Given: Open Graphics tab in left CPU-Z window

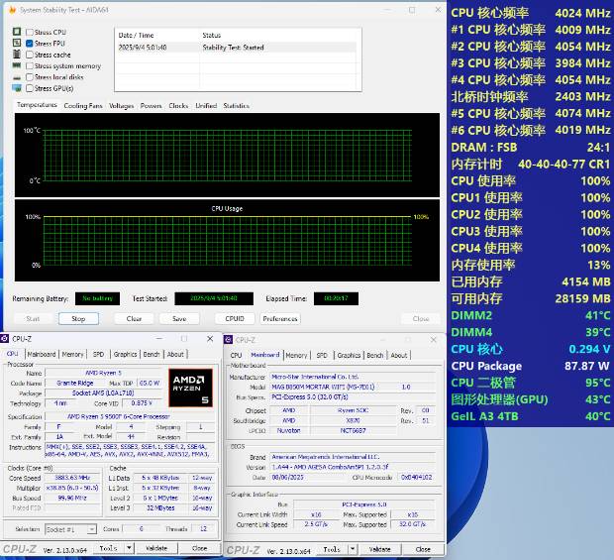Looking at the screenshot, I should (x=126, y=354).
